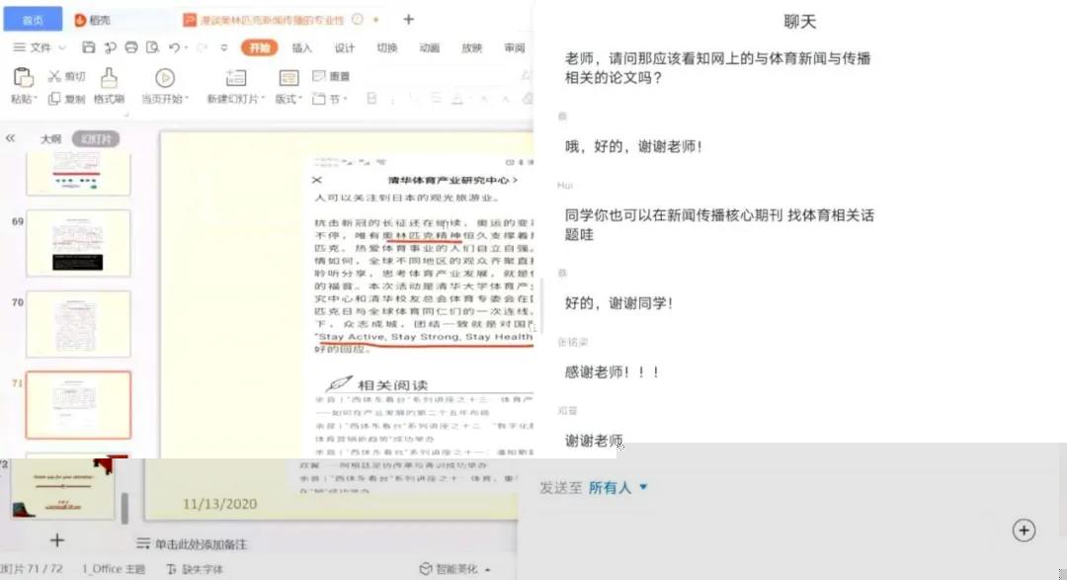The height and width of the screenshot is (580, 1067).
Task: Click the slide counter 71 / 72
Action: point(32,568)
